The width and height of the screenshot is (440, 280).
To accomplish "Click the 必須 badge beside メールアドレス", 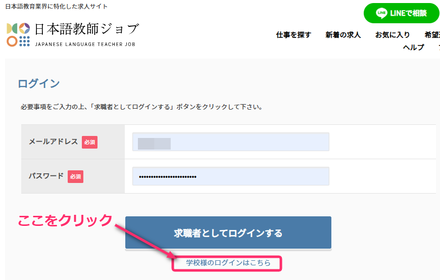I will pyautogui.click(x=89, y=142).
